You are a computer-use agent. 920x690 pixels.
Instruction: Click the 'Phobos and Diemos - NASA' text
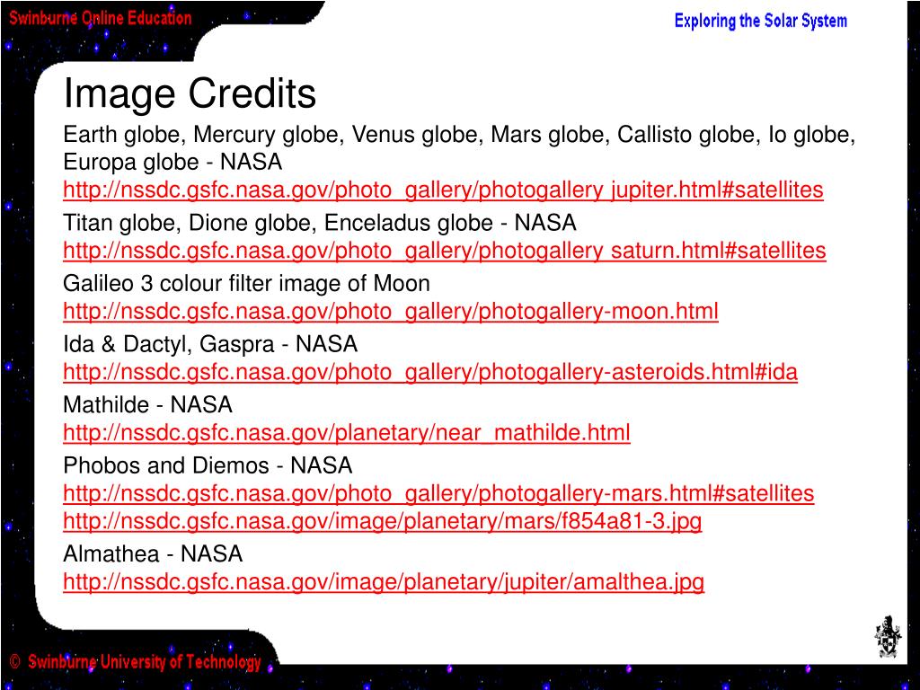click(x=208, y=466)
